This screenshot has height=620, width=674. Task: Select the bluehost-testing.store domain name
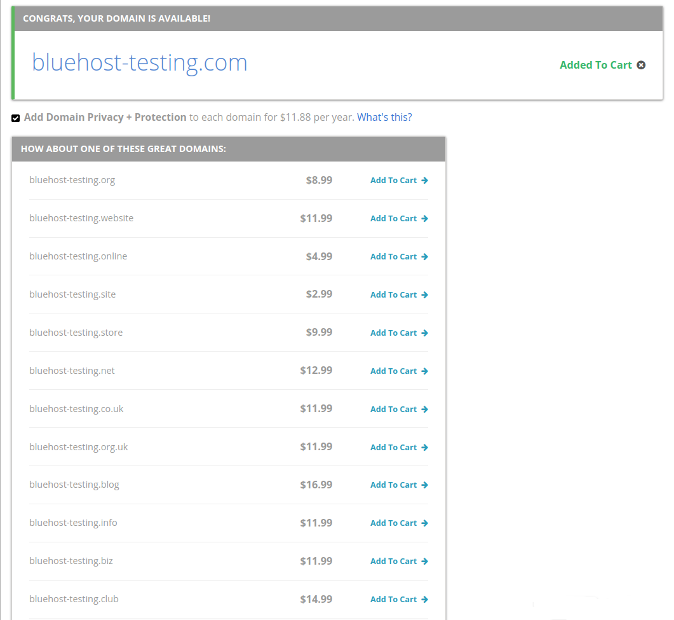point(76,333)
